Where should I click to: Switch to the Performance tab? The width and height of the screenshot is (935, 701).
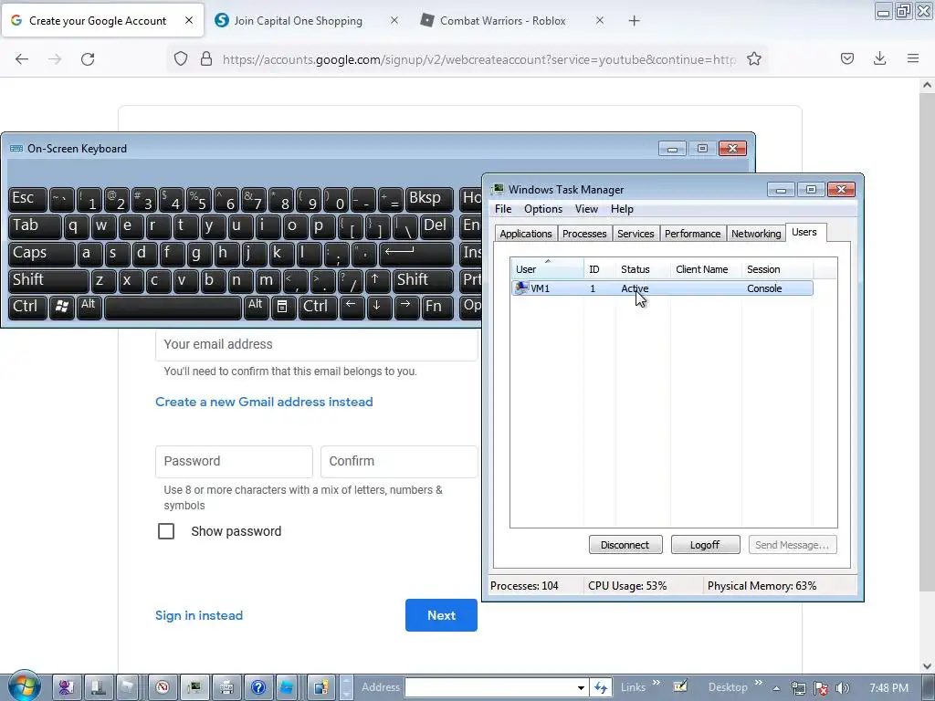[x=693, y=234]
